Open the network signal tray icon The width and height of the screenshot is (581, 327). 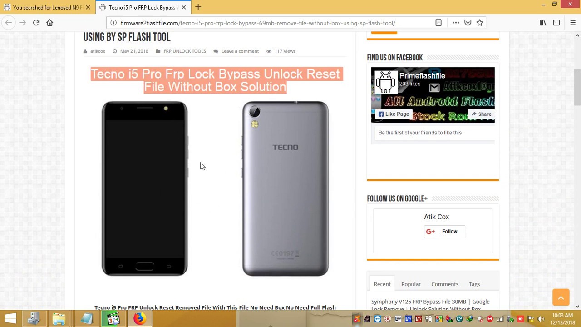coord(500,319)
